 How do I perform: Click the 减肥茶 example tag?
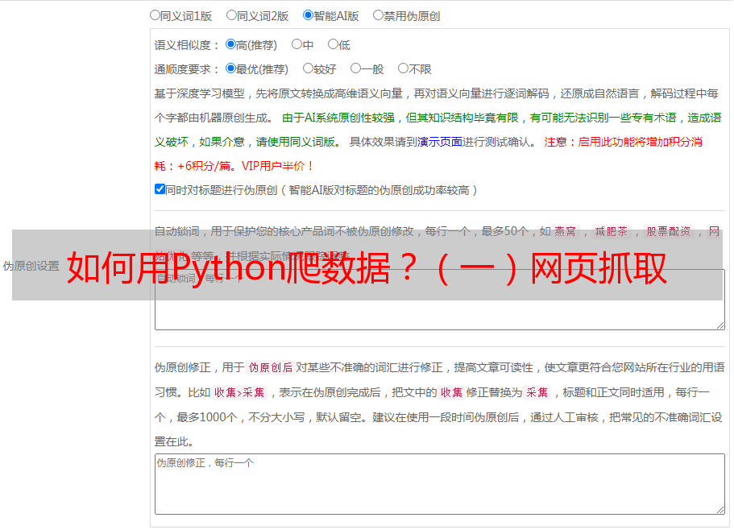pos(611,231)
